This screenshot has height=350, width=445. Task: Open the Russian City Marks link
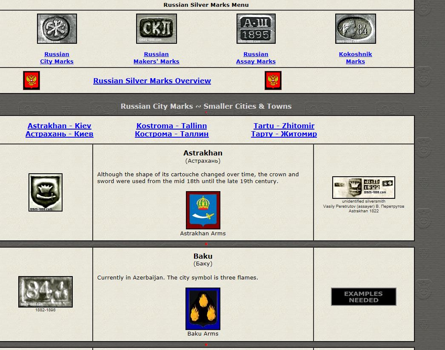pyautogui.click(x=57, y=58)
